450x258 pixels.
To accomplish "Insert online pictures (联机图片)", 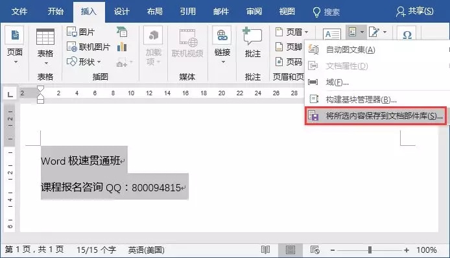I will tap(88, 47).
